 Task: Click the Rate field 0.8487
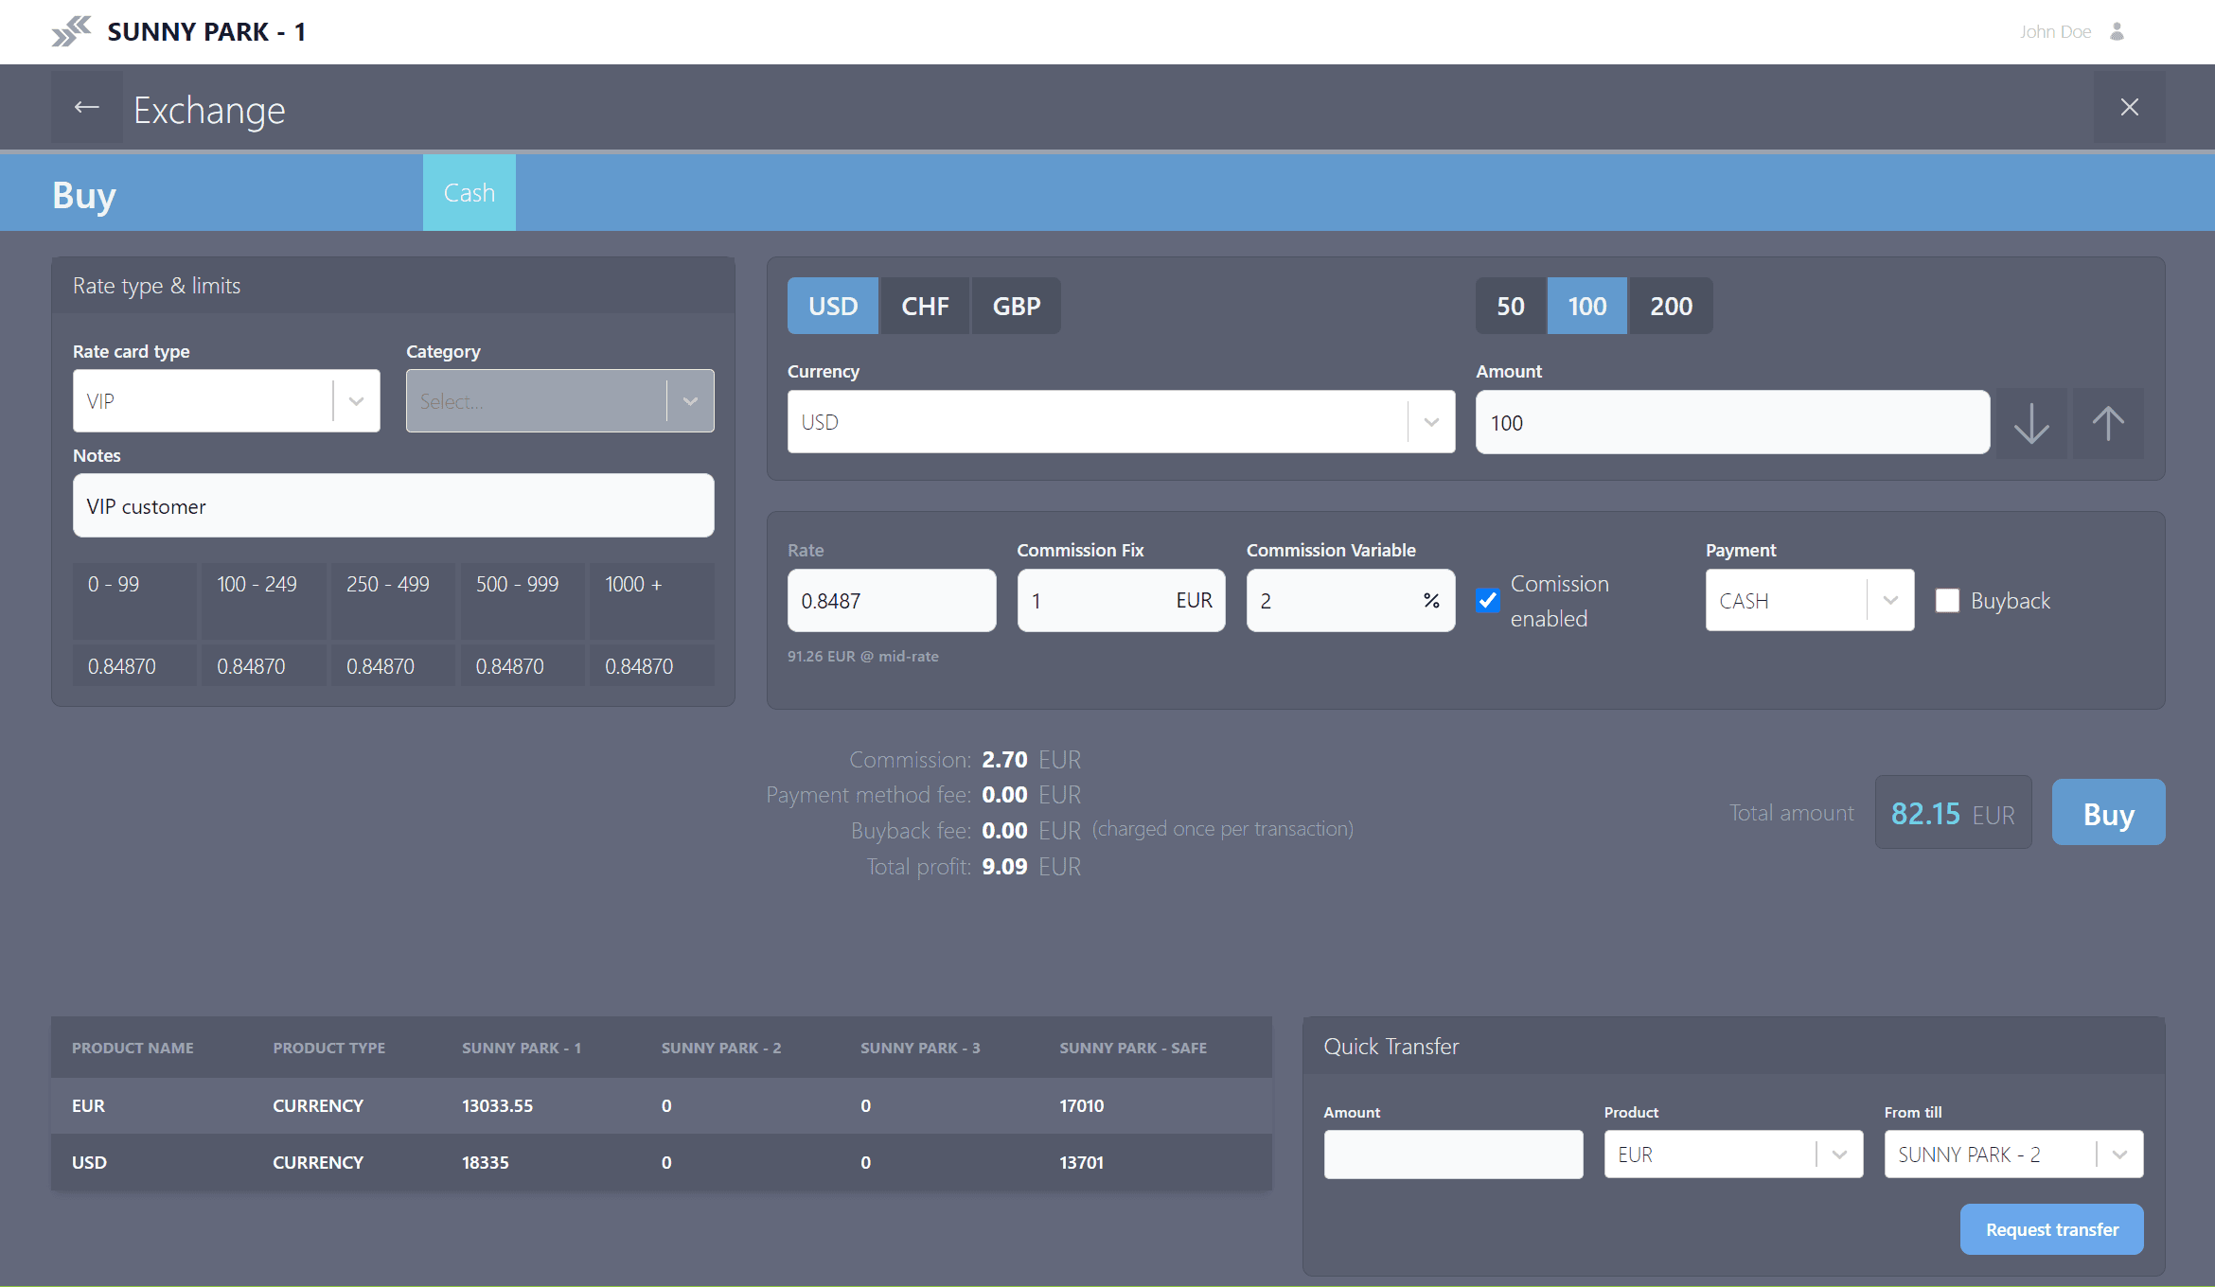(892, 601)
